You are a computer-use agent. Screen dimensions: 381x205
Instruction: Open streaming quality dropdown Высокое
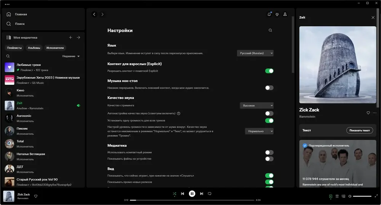256,106
